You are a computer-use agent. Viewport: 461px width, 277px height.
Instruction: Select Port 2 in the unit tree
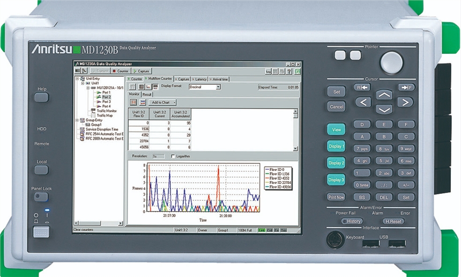[x=106, y=97]
